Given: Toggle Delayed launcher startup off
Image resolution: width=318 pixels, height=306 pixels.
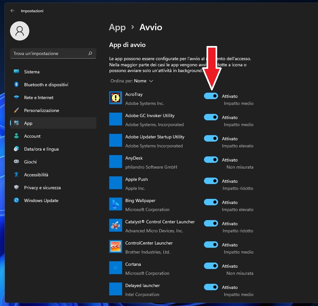Looking at the screenshot, I should click(x=211, y=287).
